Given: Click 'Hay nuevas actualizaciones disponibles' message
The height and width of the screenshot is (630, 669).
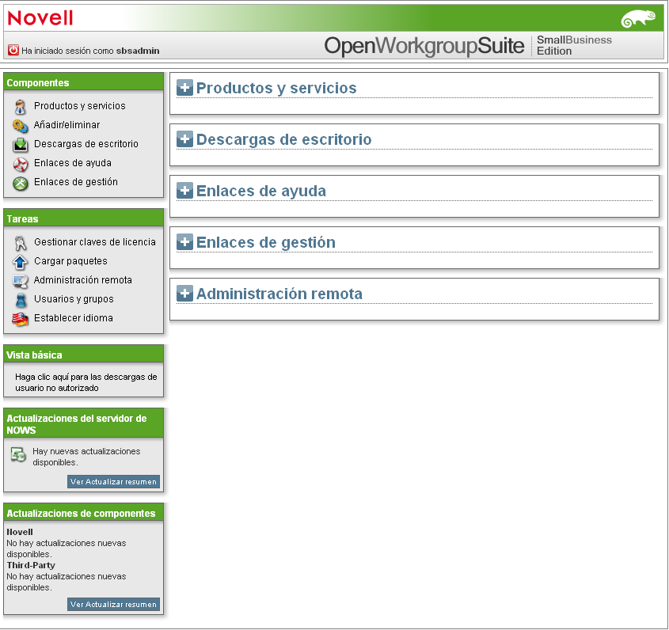Looking at the screenshot, I should click(86, 457).
